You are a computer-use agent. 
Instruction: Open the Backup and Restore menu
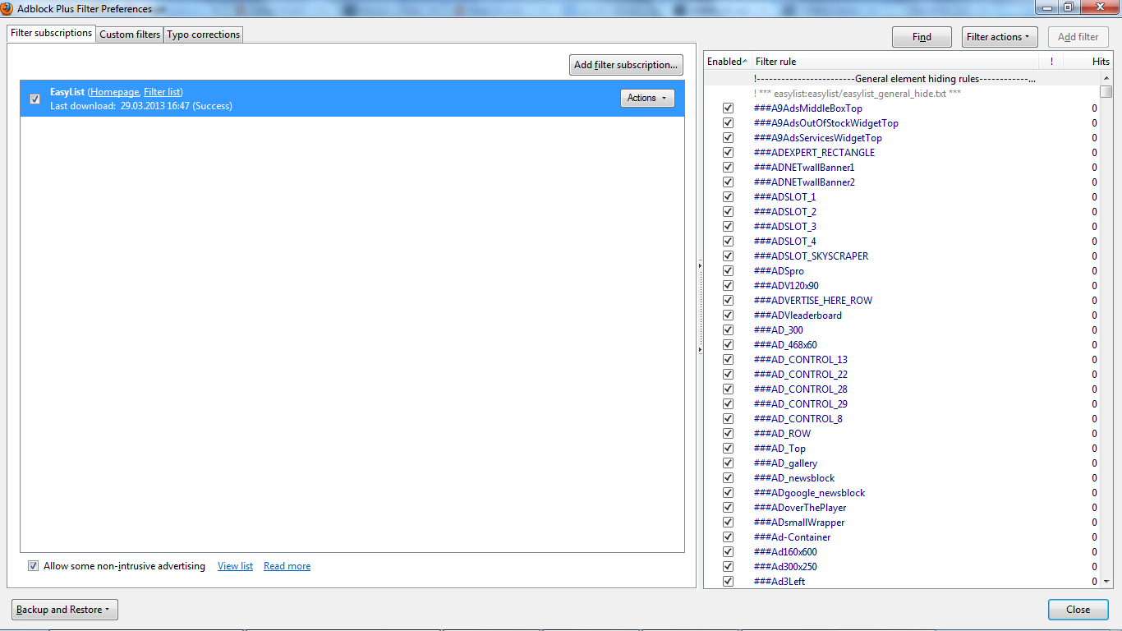click(x=65, y=610)
